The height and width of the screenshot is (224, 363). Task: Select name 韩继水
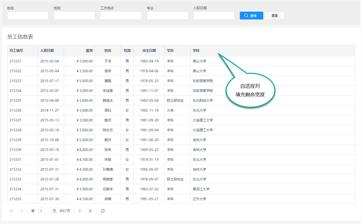pyautogui.click(x=108, y=100)
